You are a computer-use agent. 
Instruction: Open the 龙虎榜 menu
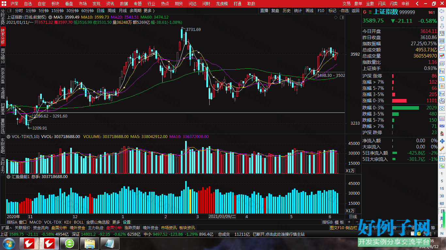[x=222, y=4]
